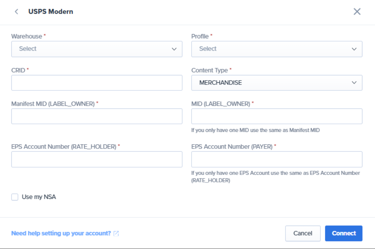375x249 pixels.
Task: Focus the CRID text field
Action: [97, 83]
